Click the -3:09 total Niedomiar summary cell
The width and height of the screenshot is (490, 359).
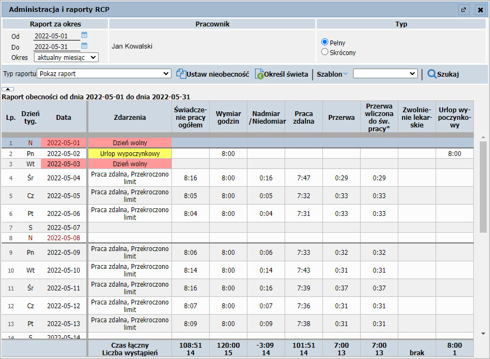(265, 345)
